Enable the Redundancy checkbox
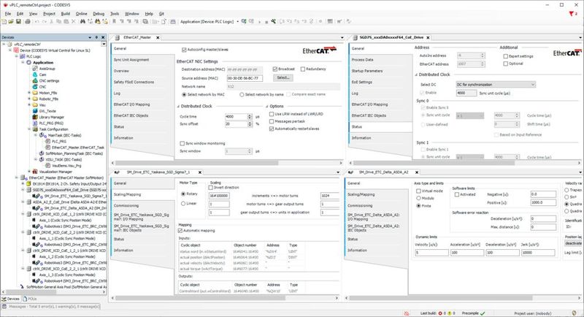 (303, 69)
